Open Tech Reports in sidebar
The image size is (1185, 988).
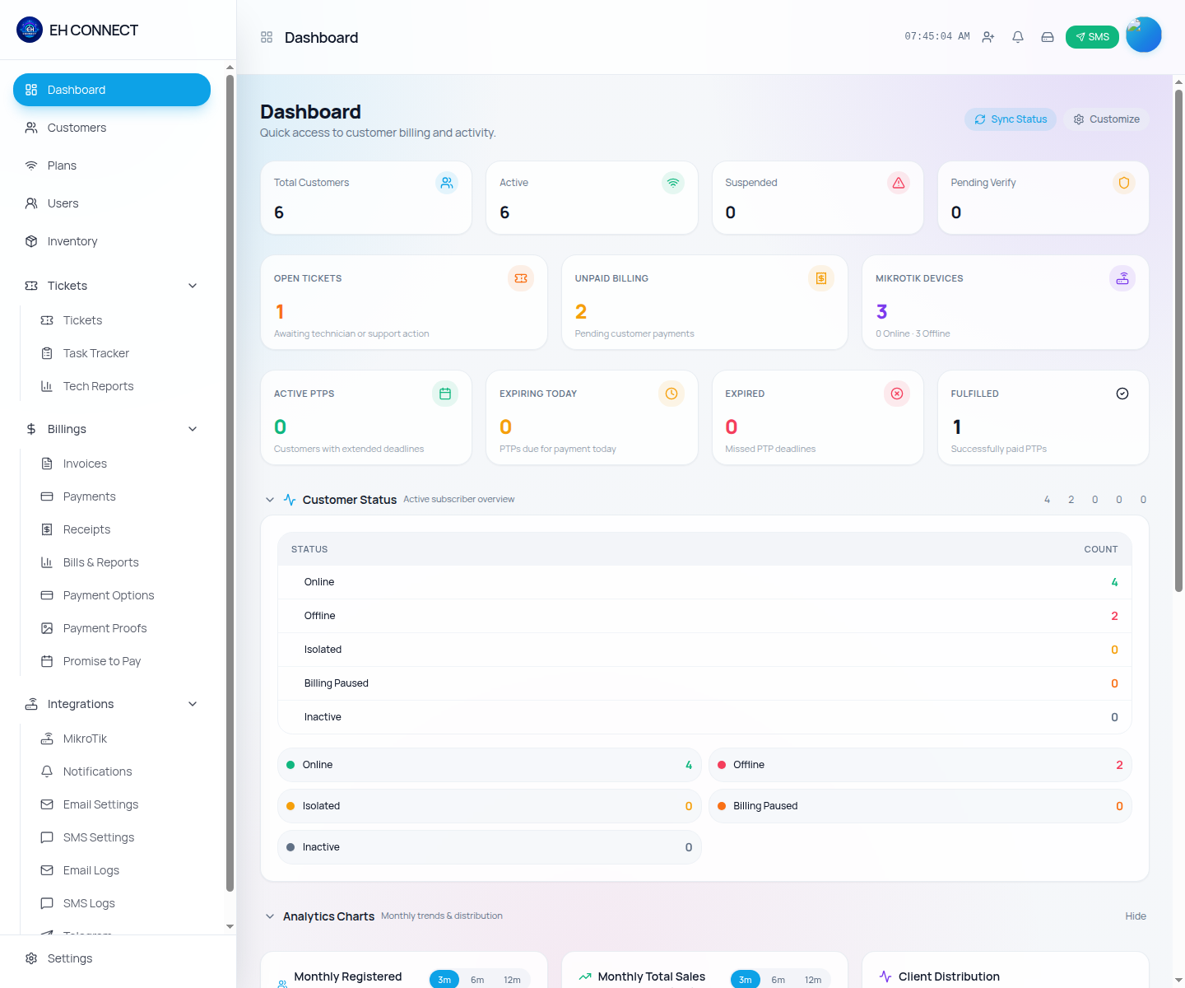[120, 386]
